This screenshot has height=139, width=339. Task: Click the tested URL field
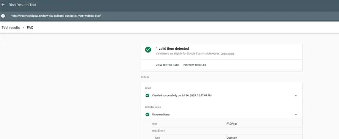tap(56, 16)
